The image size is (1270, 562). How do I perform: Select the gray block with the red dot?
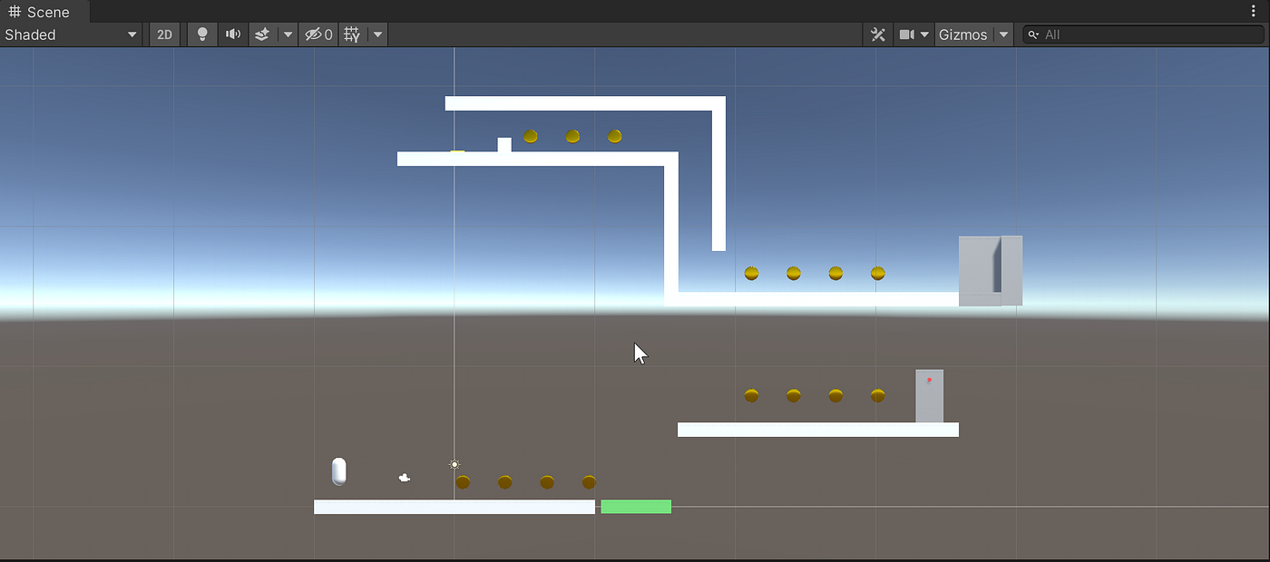(929, 396)
